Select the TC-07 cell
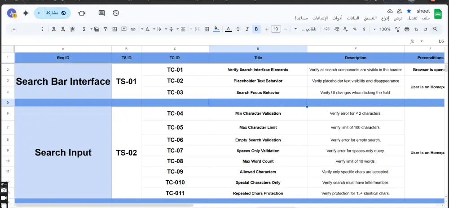Screen dimensions: 449x208 [x=175, y=151]
